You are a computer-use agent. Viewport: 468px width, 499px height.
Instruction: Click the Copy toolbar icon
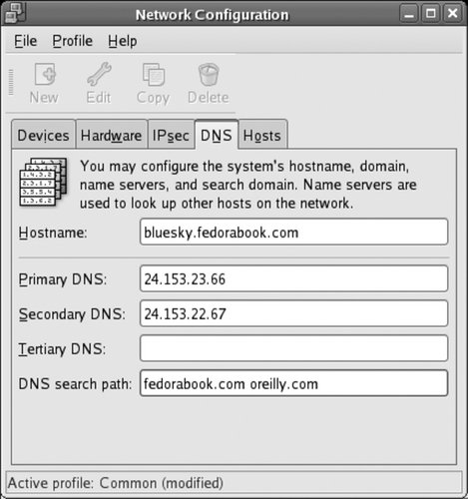pyautogui.click(x=154, y=74)
